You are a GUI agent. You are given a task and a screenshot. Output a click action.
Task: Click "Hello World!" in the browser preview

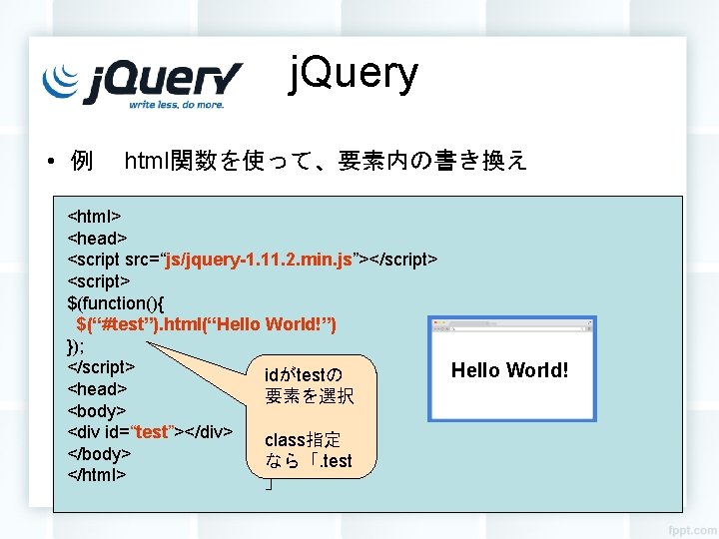pyautogui.click(x=510, y=370)
